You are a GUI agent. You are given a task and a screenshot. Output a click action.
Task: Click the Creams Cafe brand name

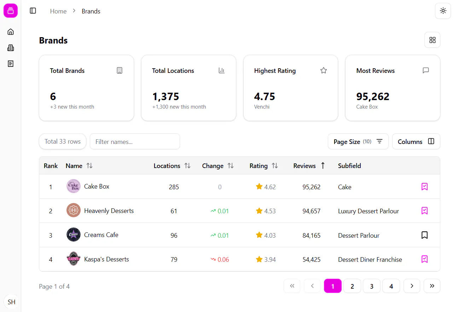coord(101,235)
